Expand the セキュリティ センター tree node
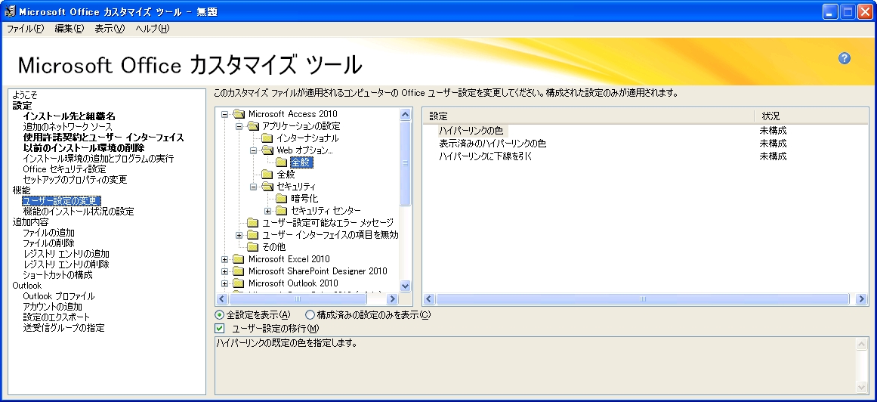The height and width of the screenshot is (402, 877). point(267,210)
